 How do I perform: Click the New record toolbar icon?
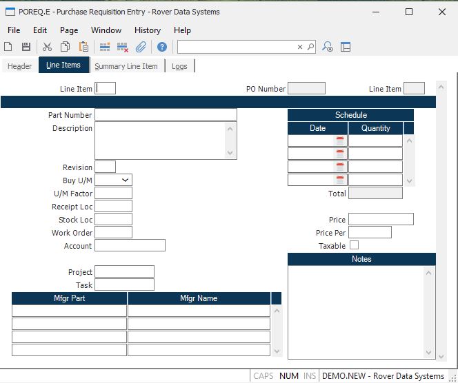tap(8, 47)
